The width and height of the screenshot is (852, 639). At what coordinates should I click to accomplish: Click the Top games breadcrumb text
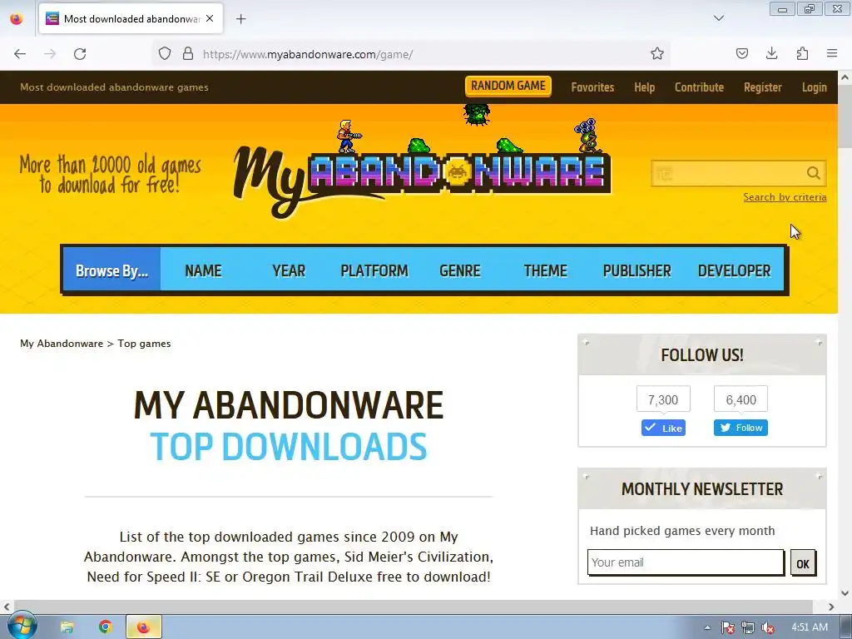[x=144, y=344]
